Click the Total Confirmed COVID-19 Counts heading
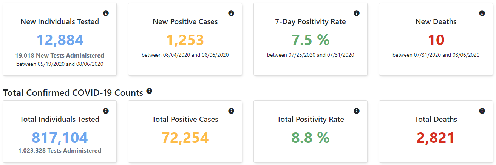Image resolution: width=496 pixels, height=165 pixels. (73, 92)
